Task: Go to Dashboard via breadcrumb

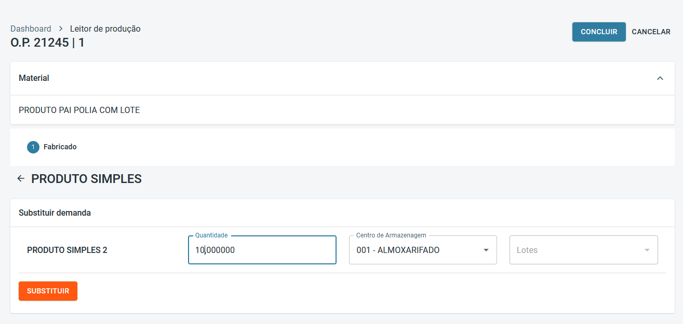Action: pos(31,29)
